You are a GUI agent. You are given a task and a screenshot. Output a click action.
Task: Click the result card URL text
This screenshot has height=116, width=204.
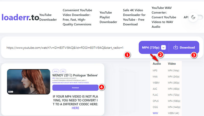(69, 79)
